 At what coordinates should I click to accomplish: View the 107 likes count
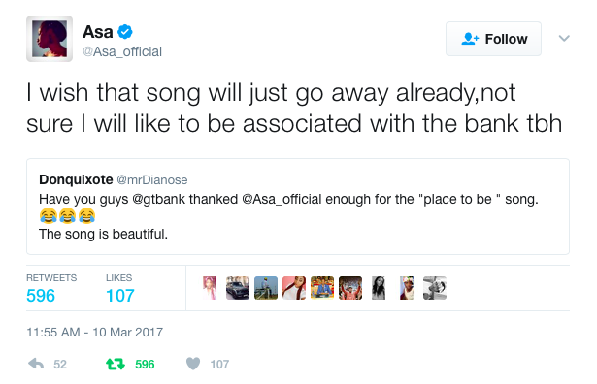click(120, 296)
